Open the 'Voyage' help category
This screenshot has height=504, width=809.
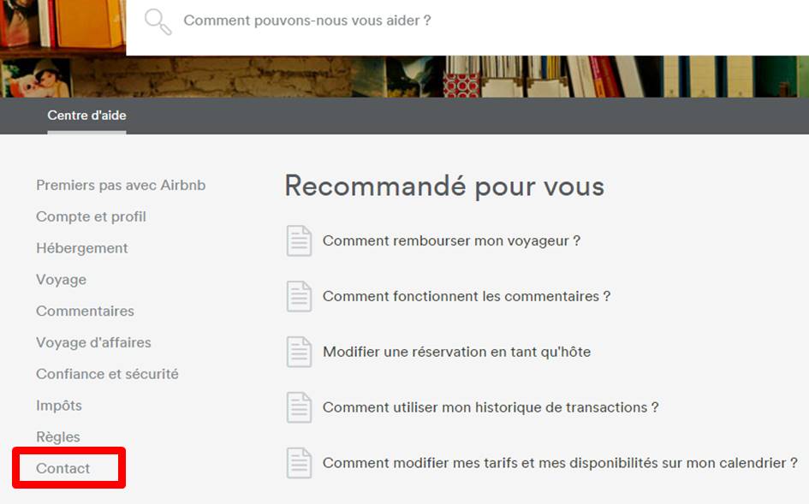click(61, 280)
